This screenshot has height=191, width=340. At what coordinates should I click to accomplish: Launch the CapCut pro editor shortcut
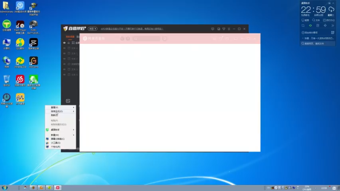click(34, 44)
